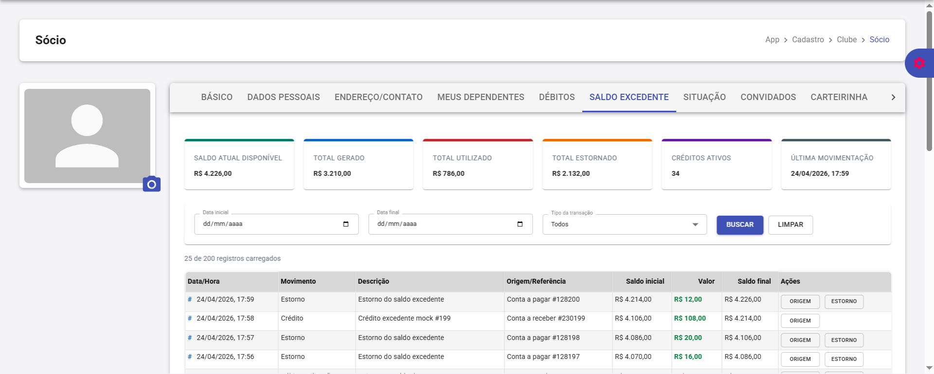Click the SALDO ATUAL DISPONÍVEL card
Image resolution: width=934 pixels, height=374 pixels.
tap(239, 165)
